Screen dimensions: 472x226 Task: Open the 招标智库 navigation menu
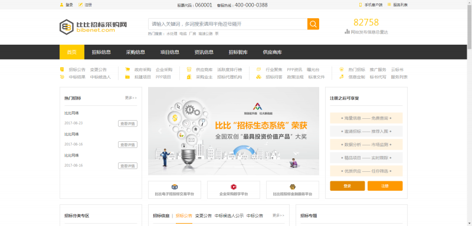[x=238, y=52]
